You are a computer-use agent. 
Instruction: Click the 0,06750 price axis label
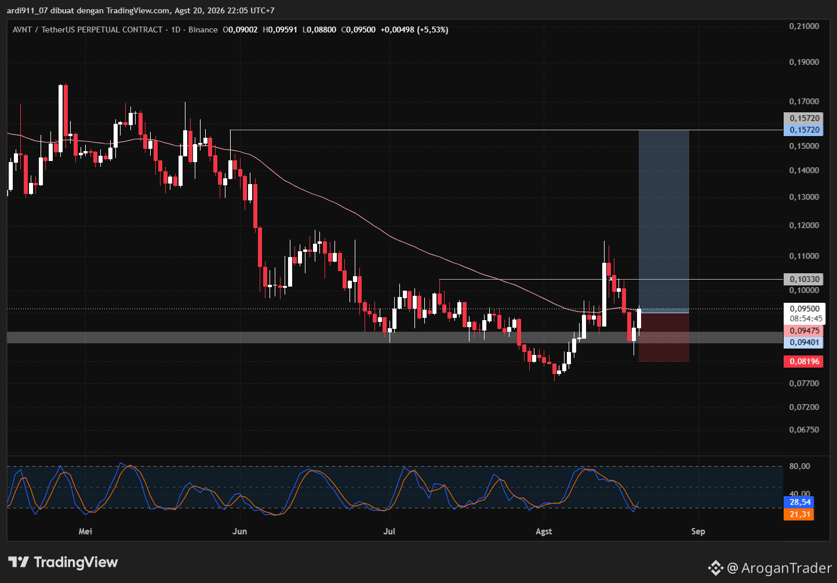coord(804,430)
